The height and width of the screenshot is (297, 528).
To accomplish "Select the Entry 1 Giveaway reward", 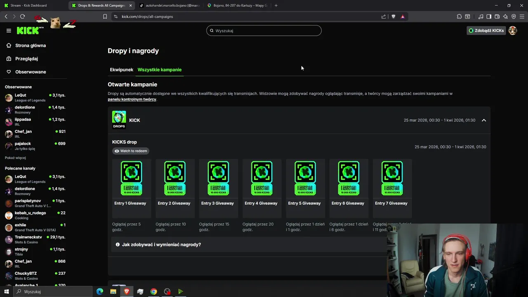I will tap(132, 189).
